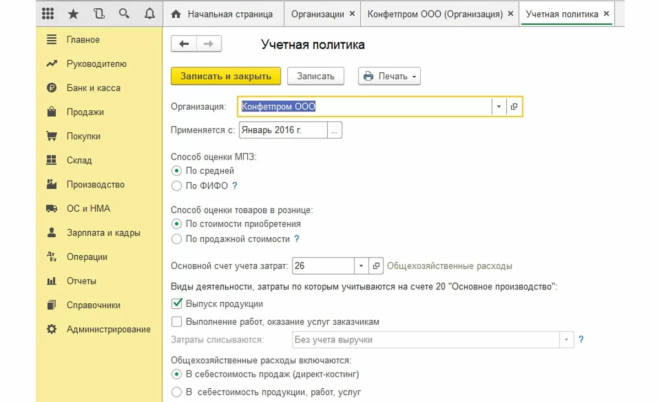
Task: Select the По ФИФО radio button
Action: tap(177, 186)
